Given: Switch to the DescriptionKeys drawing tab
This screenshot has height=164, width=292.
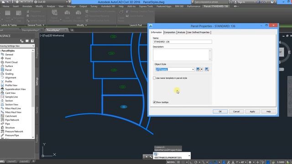Looking at the screenshot, I should tap(31, 30).
